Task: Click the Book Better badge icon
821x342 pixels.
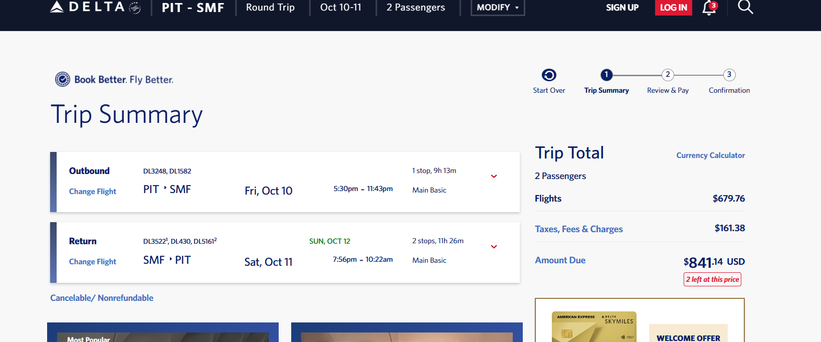Action: point(63,79)
